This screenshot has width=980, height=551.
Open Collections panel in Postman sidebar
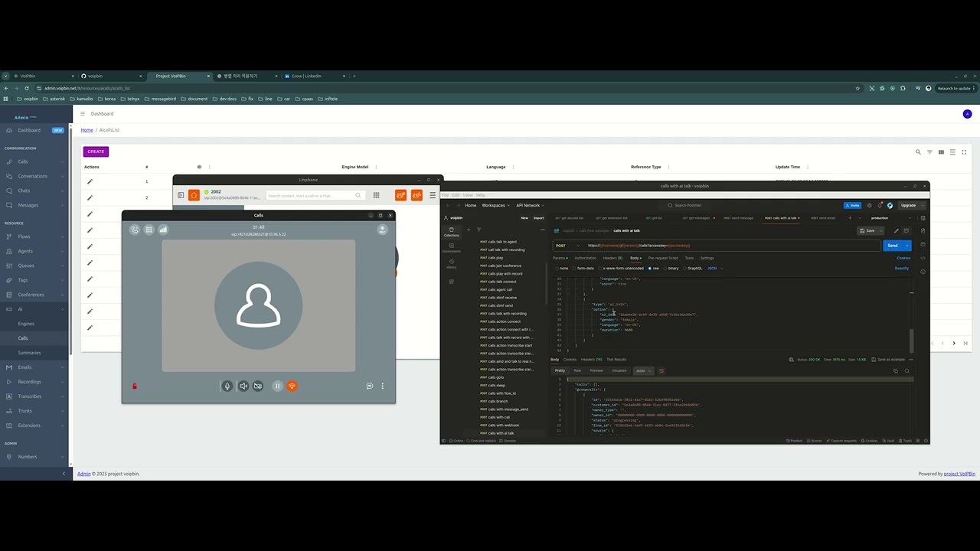pos(451,232)
